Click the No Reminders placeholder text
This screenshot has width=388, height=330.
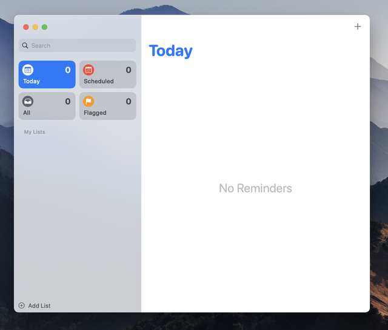[x=255, y=188]
